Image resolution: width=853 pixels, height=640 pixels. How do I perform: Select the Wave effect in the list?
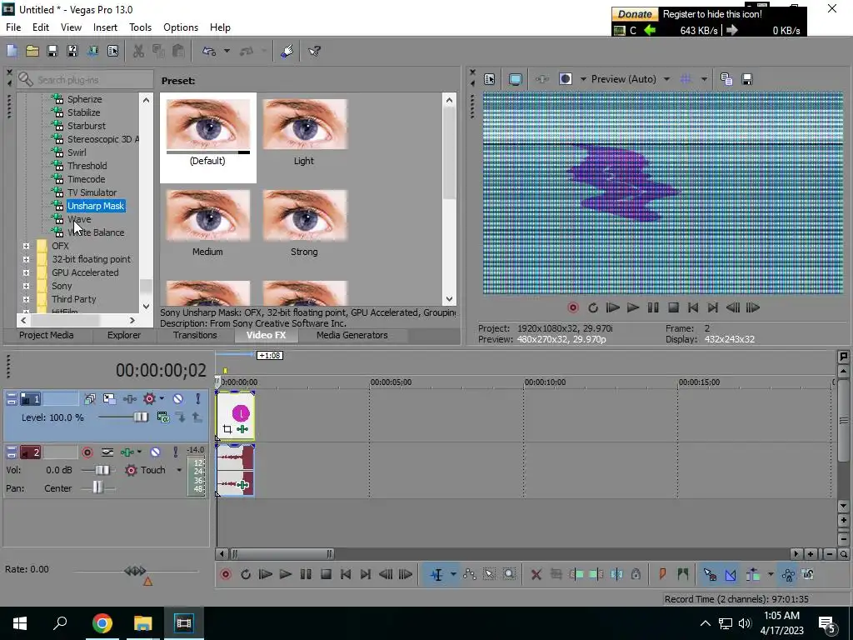click(79, 219)
